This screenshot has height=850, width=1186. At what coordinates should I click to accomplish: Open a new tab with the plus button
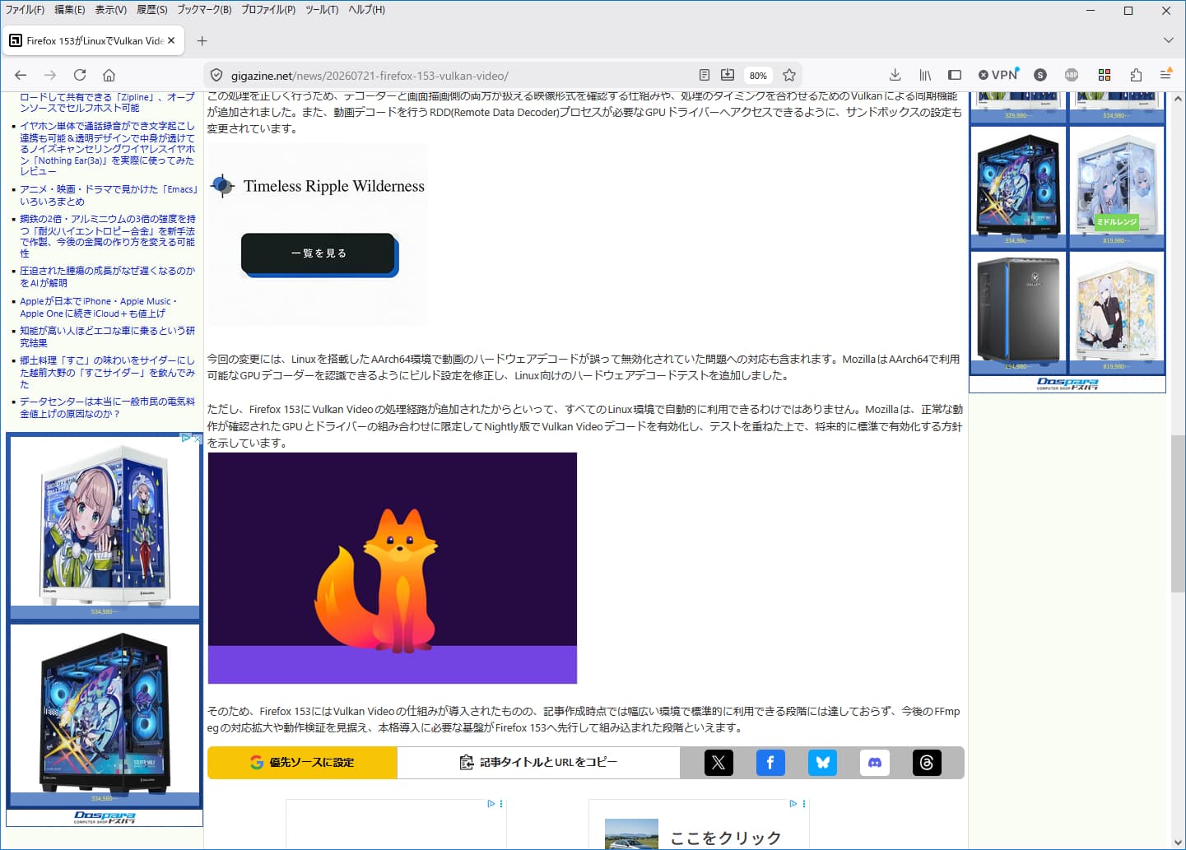point(202,40)
